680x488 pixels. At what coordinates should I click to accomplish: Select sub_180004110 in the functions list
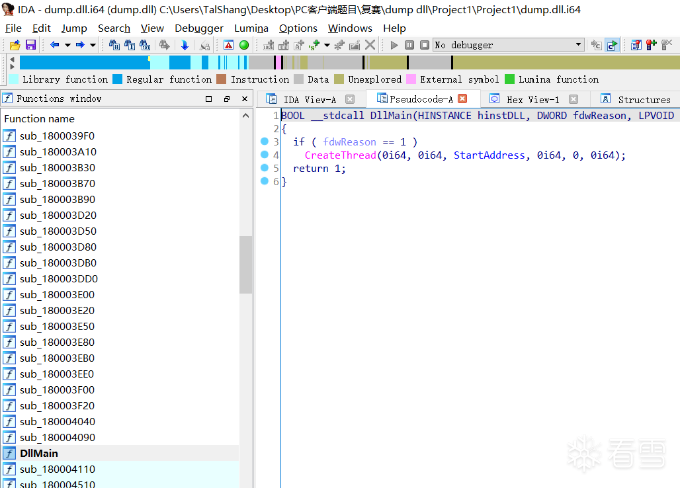(x=119, y=469)
